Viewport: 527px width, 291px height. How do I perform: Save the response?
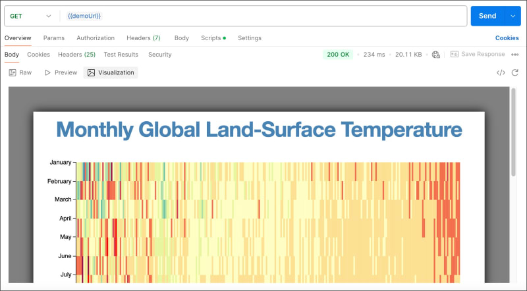pos(478,54)
